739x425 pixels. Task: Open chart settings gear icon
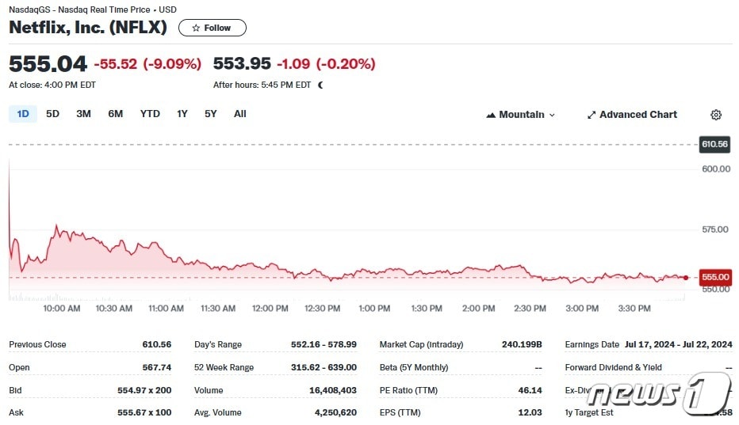(716, 115)
